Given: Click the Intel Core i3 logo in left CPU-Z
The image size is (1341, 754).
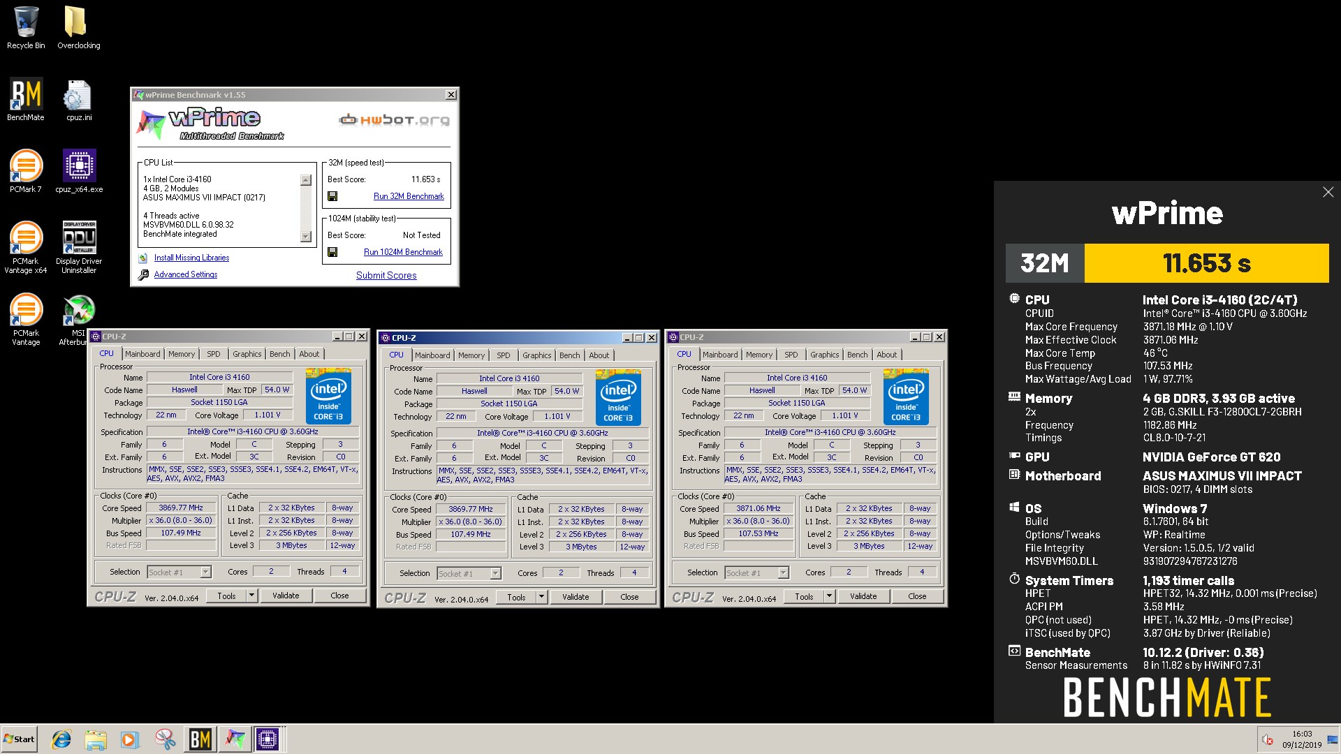Looking at the screenshot, I should pyautogui.click(x=328, y=395).
